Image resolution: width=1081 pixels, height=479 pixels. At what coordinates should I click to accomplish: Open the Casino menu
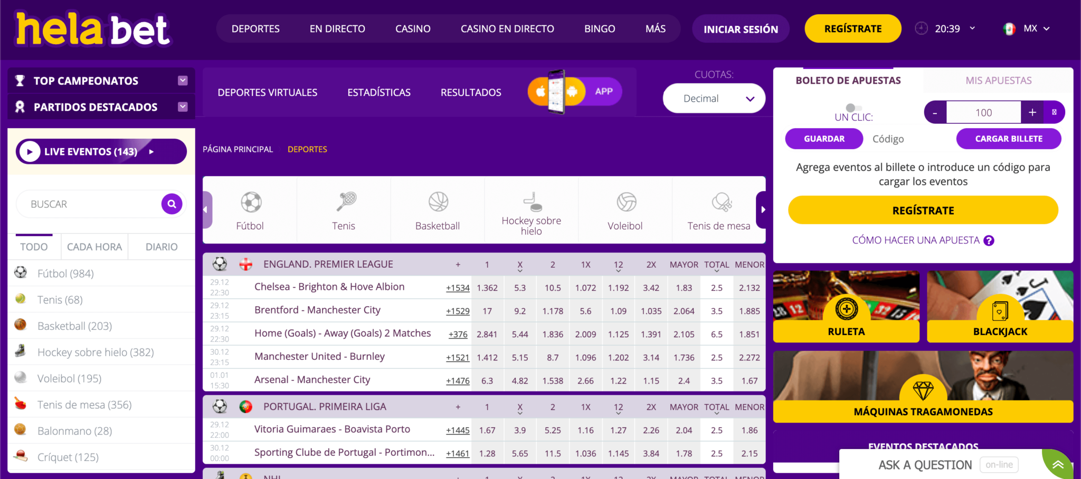(x=413, y=29)
